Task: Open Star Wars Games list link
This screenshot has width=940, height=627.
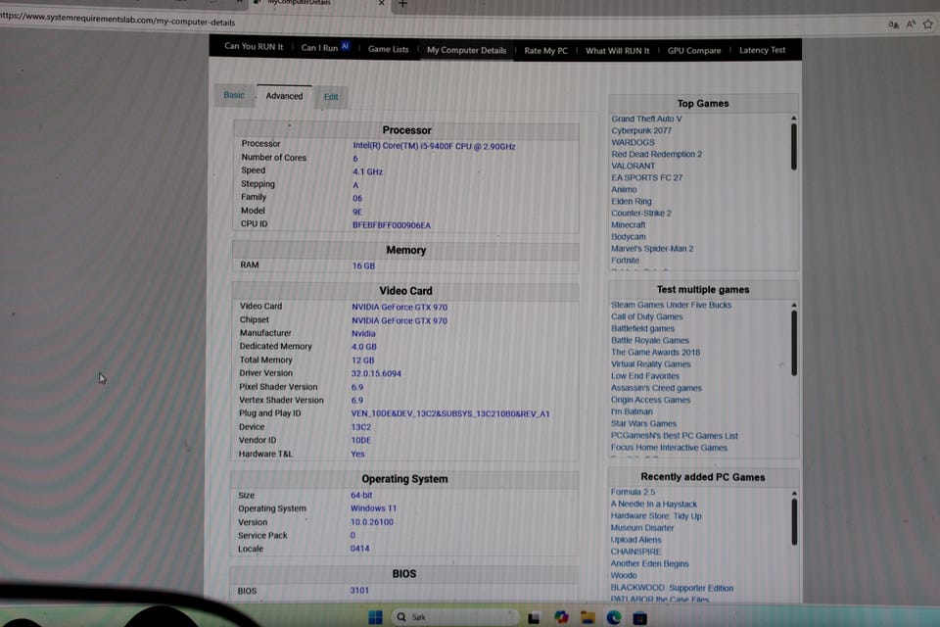Action: tap(643, 423)
